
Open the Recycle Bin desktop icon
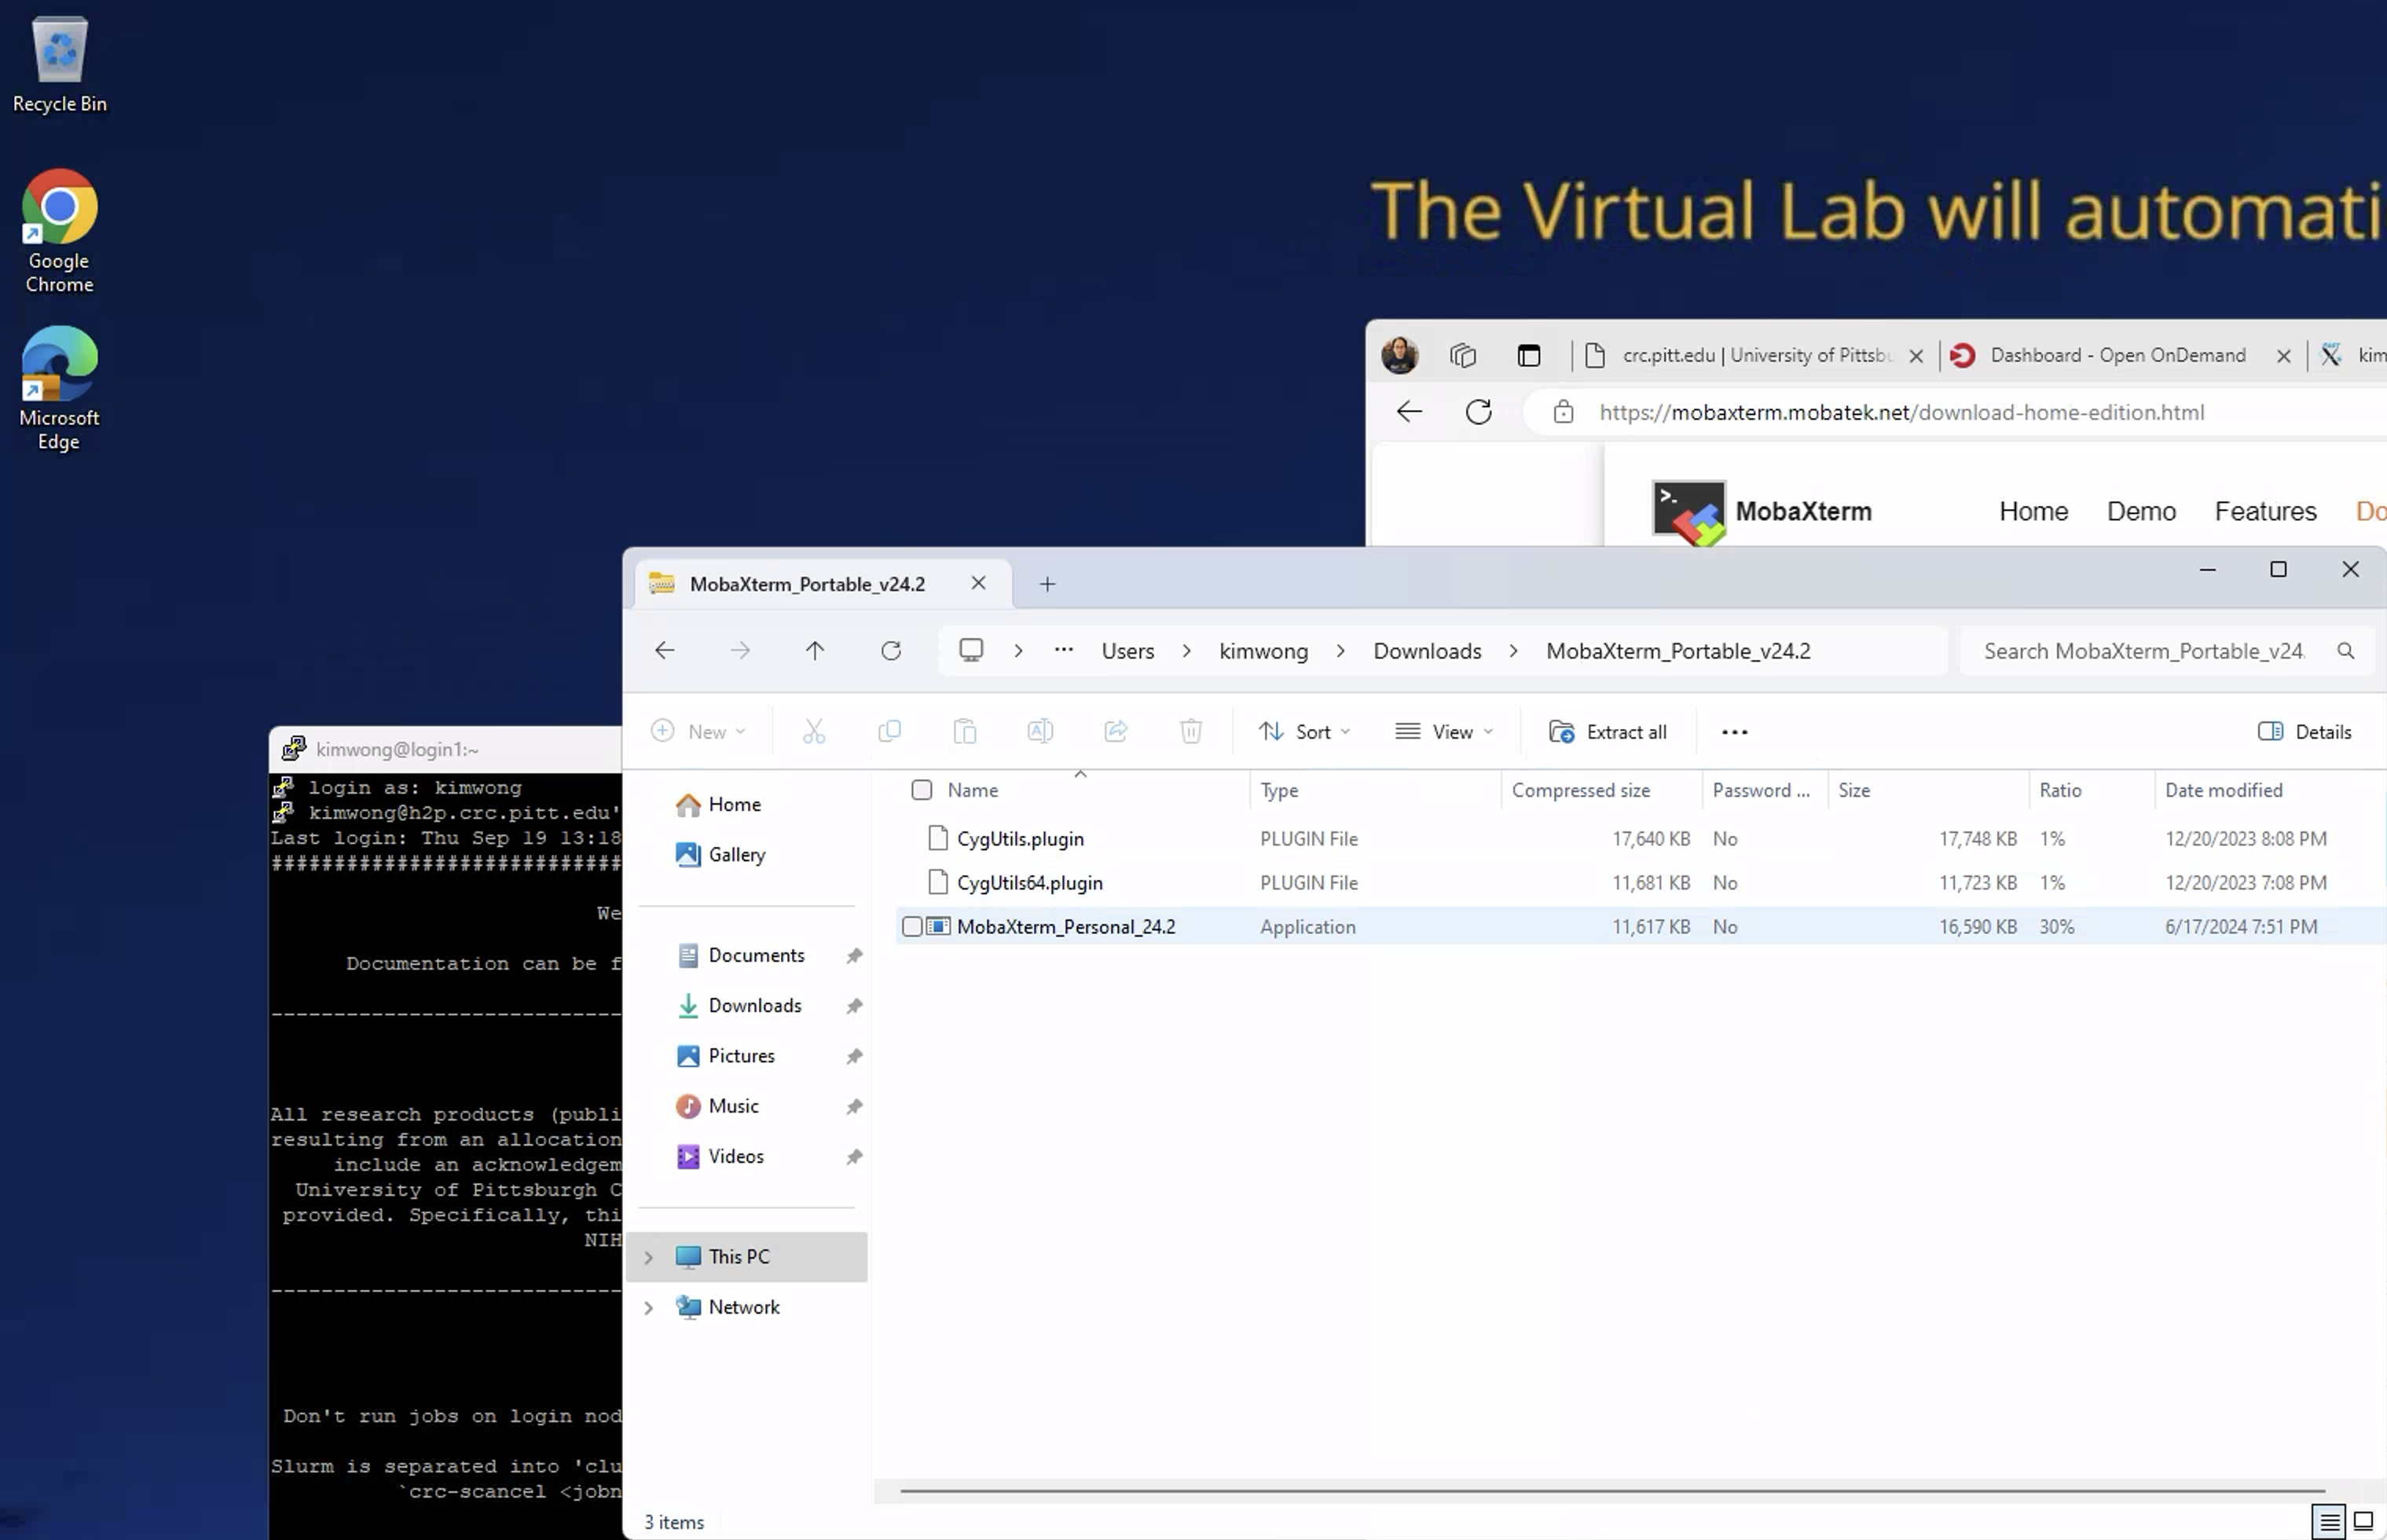click(59, 65)
